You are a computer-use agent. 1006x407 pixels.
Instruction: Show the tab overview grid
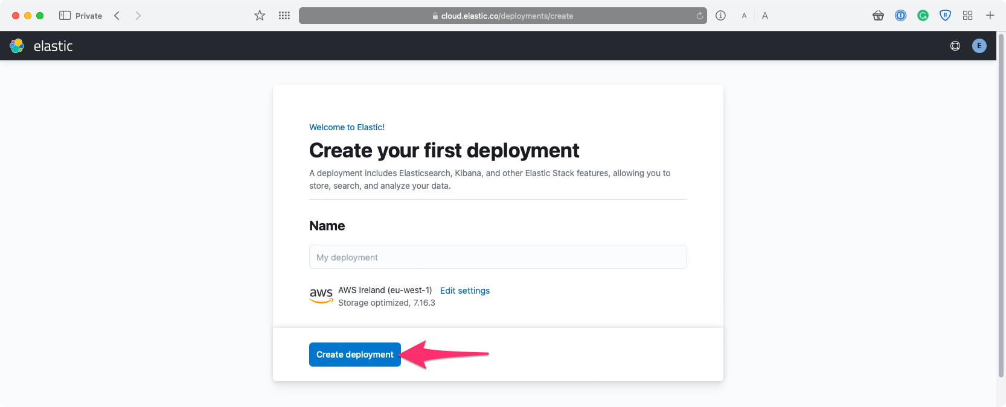(x=967, y=16)
